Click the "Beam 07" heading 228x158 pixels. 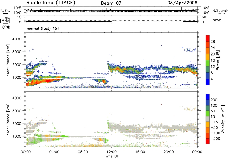[x=111, y=3]
